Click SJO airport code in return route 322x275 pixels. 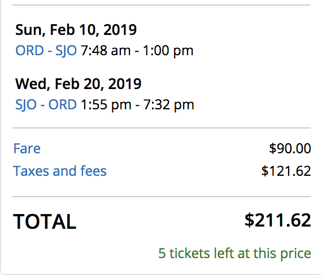[26, 105]
